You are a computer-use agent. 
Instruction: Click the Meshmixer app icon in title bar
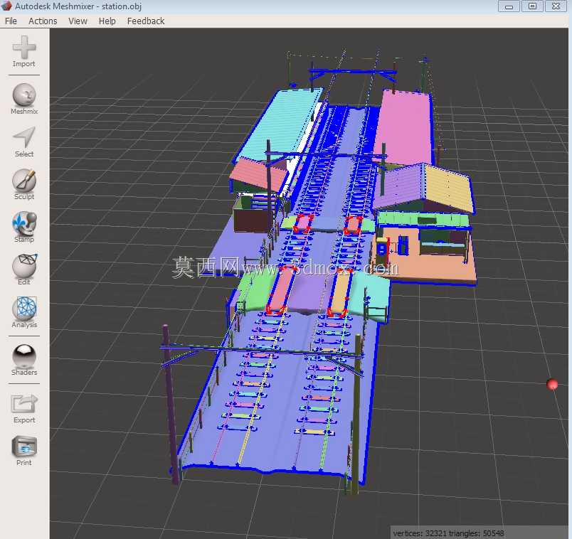coord(6,6)
